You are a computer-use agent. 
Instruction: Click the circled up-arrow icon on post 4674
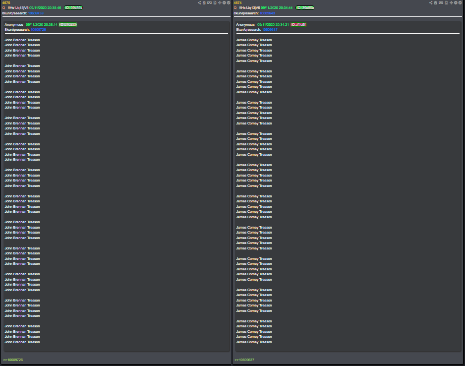coord(456,2)
